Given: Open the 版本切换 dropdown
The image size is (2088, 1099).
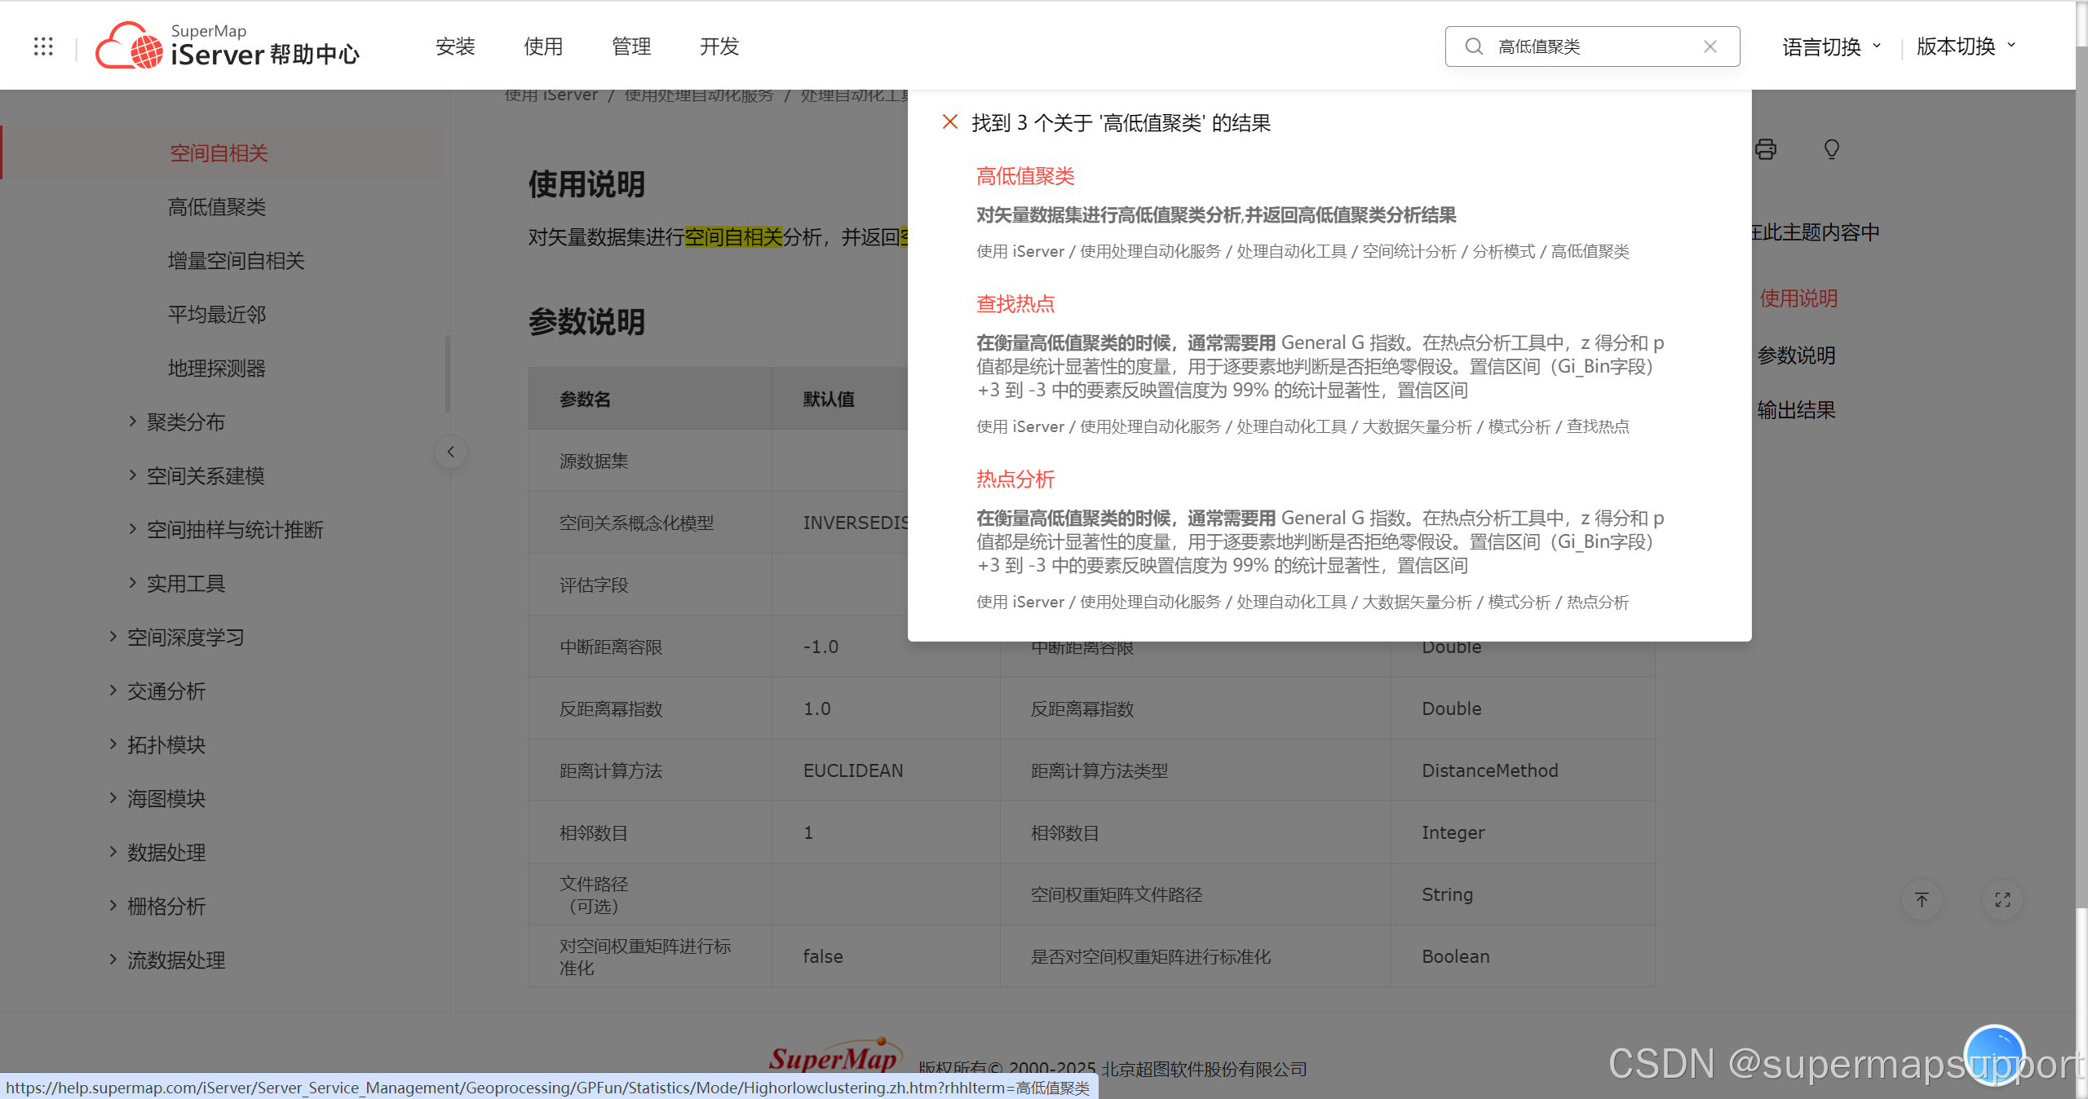Looking at the screenshot, I should pos(1966,46).
